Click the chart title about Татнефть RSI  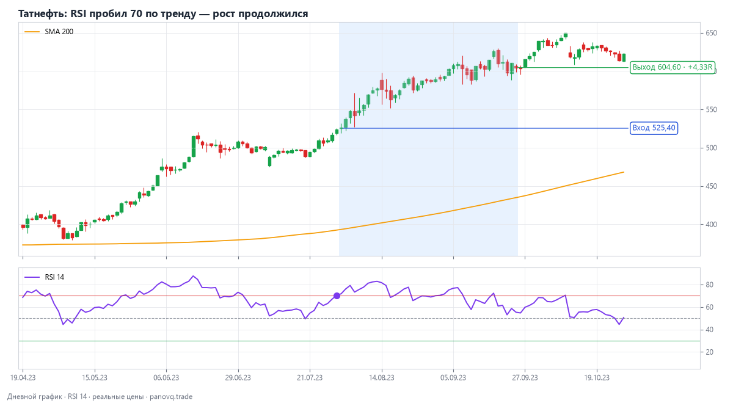163,13
